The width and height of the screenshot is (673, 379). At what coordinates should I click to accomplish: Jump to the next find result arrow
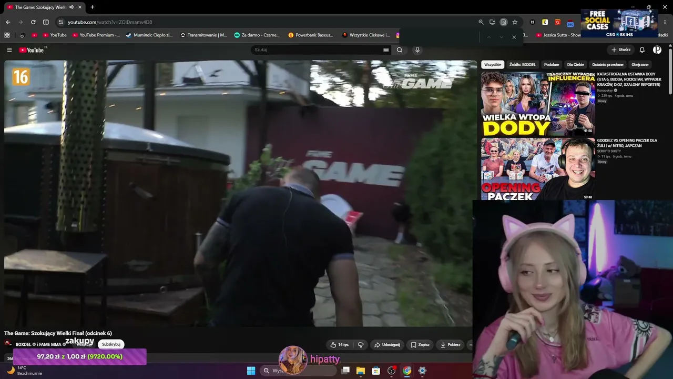point(501,37)
